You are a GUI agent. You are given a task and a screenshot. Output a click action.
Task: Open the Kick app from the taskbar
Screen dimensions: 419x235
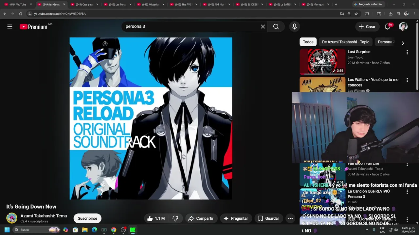click(133, 230)
